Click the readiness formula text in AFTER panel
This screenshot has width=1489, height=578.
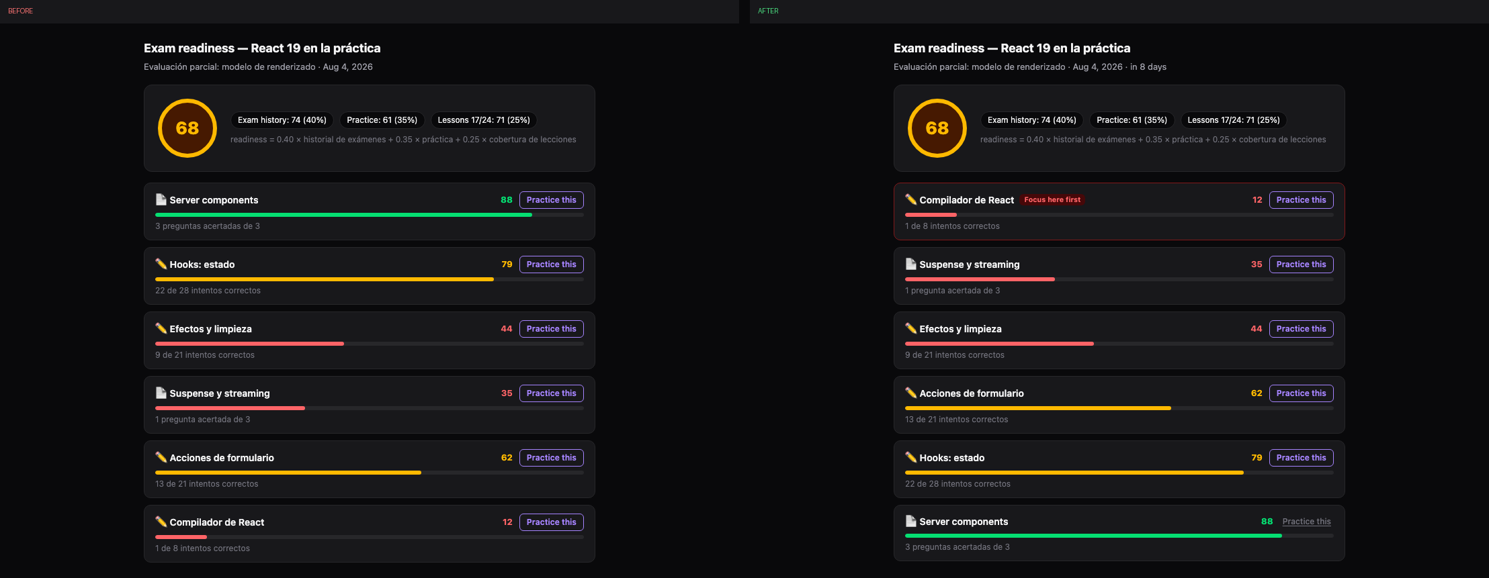(1153, 140)
